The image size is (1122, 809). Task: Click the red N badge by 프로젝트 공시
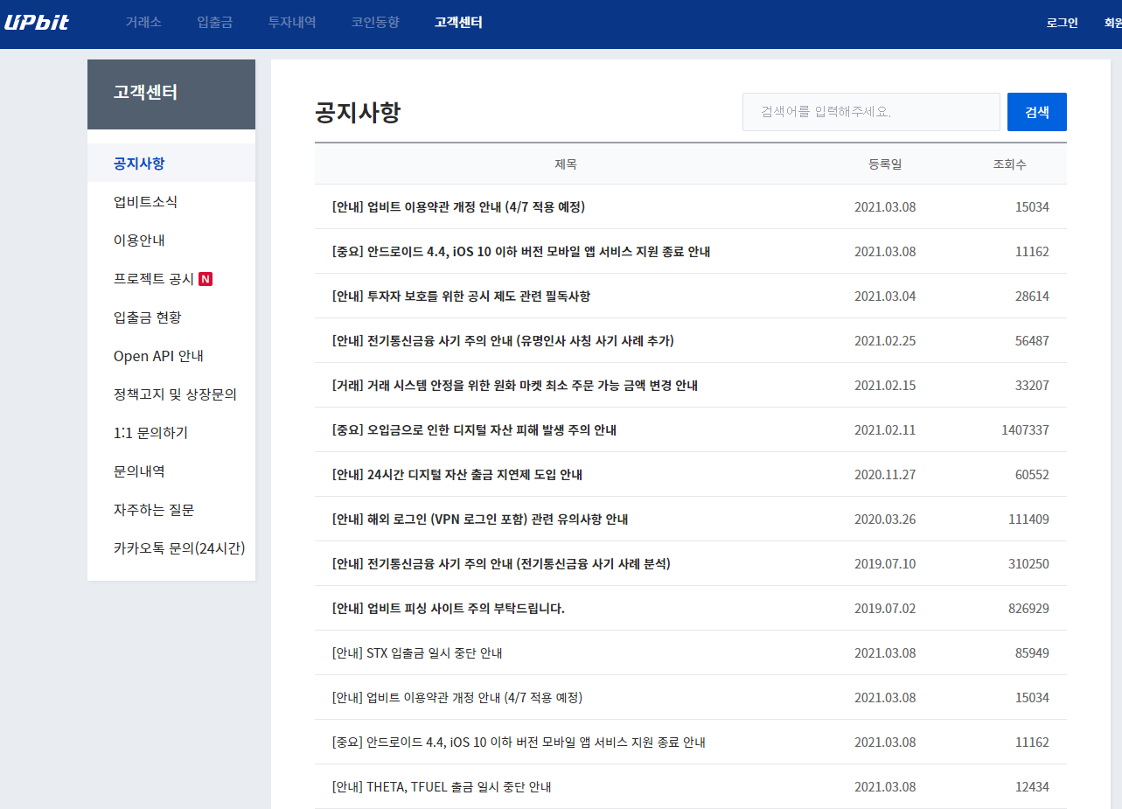[206, 279]
